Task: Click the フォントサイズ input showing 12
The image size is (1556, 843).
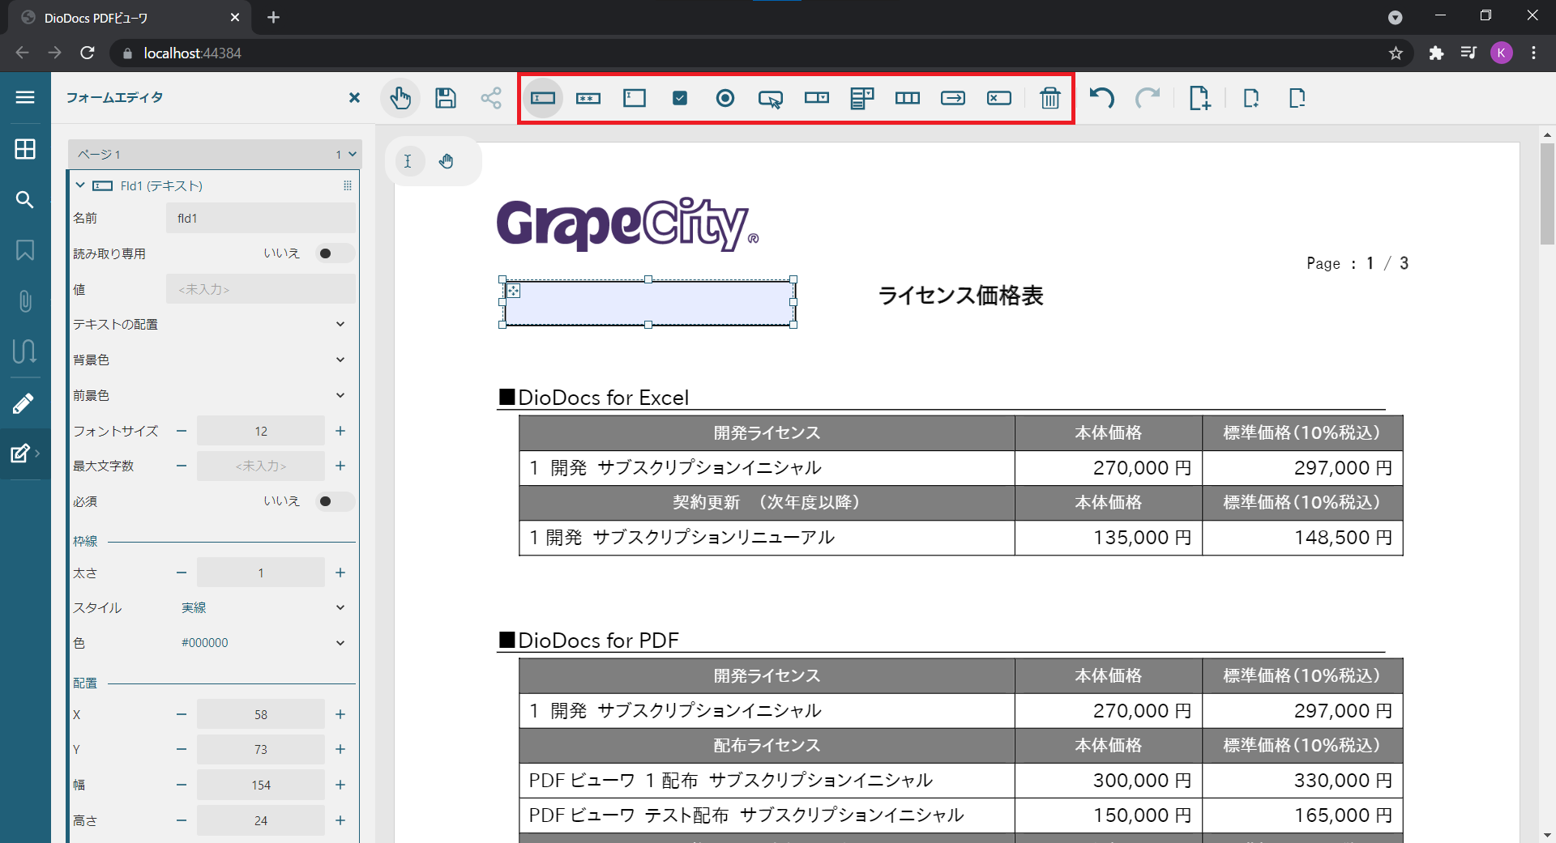Action: [261, 431]
